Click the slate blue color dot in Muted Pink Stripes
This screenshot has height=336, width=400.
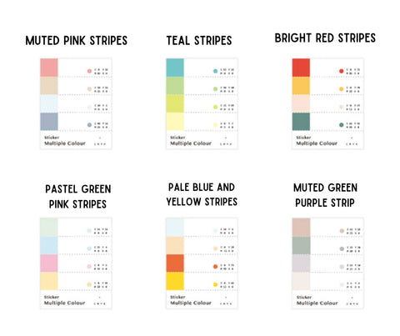click(89, 125)
